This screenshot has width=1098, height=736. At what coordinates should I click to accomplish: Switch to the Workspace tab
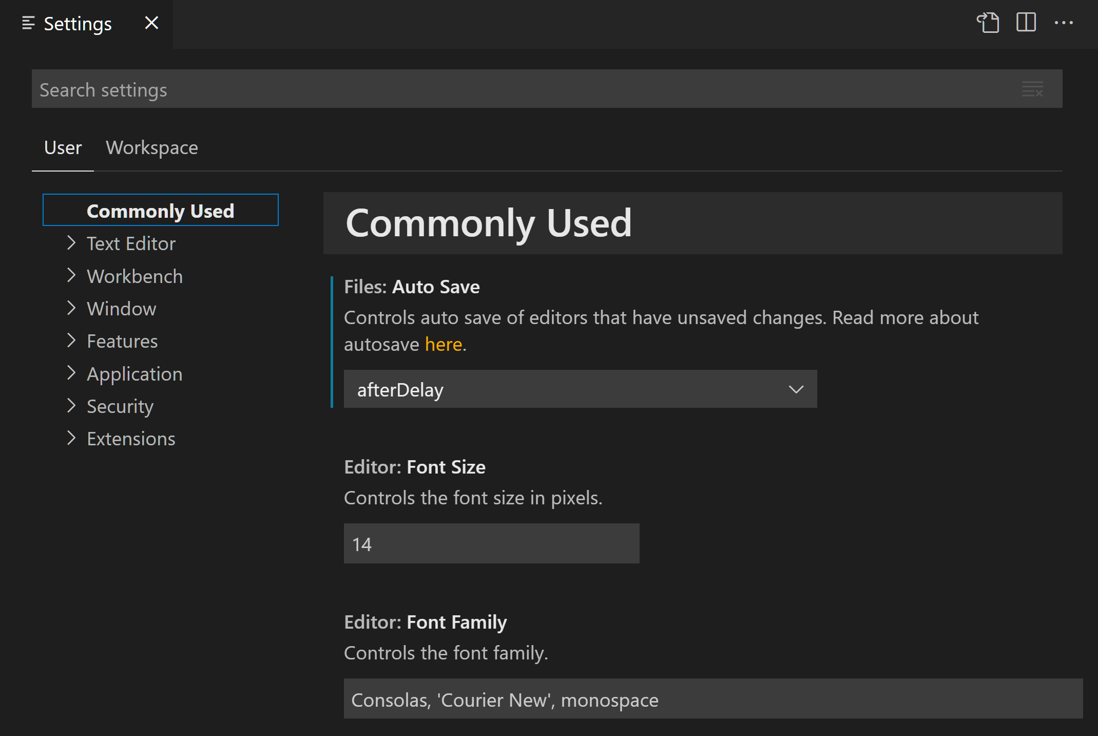[152, 147]
